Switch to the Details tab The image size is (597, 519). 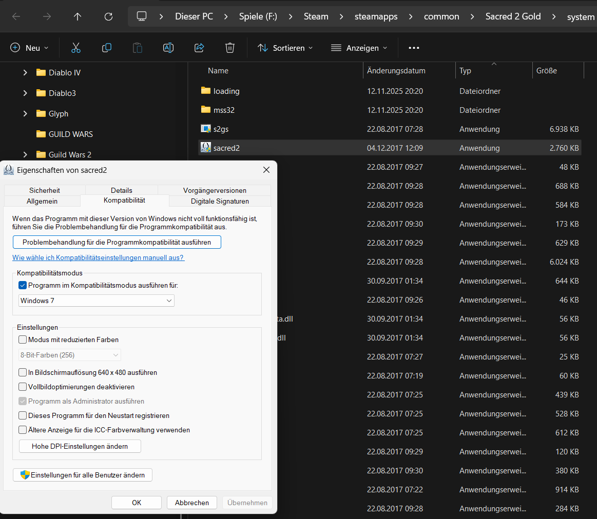[x=122, y=190]
